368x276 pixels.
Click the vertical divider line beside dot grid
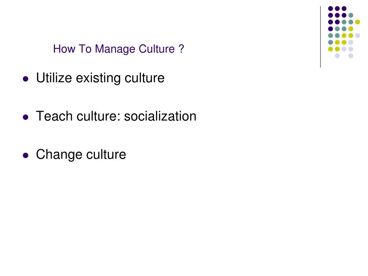320,37
